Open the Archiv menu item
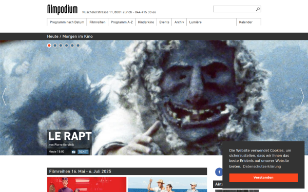Image resolution: width=308 pixels, height=192 pixels. 179,22
